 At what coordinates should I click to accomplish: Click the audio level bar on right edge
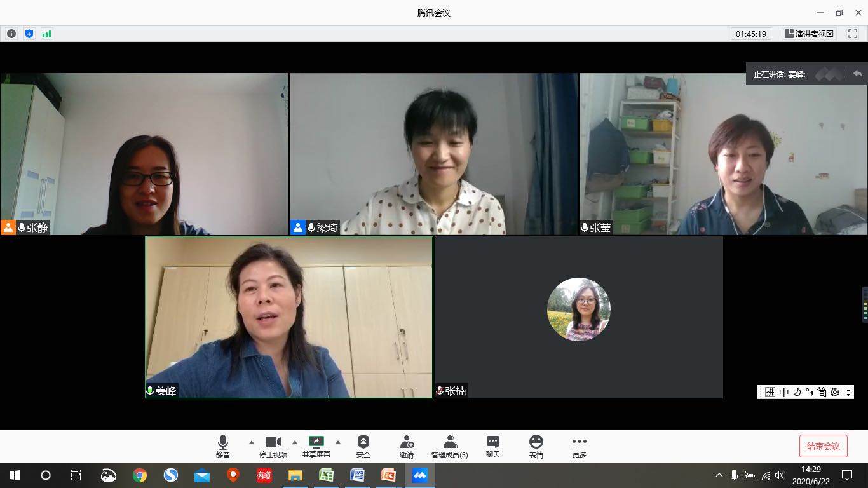pos(865,304)
